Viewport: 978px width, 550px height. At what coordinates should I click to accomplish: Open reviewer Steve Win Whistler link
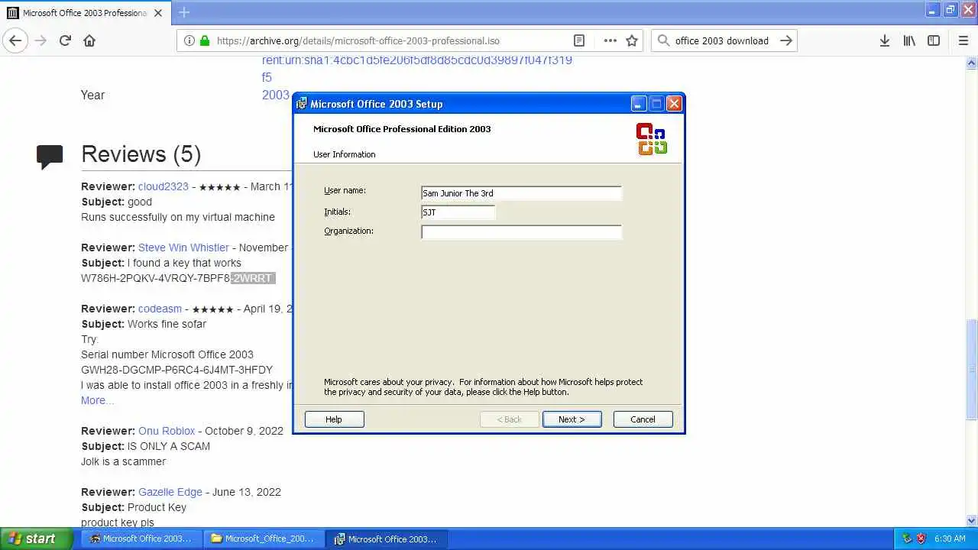[x=183, y=247]
